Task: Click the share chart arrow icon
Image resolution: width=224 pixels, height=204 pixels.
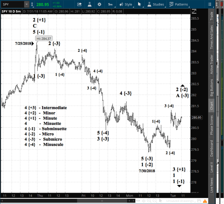Action: coord(79,4)
